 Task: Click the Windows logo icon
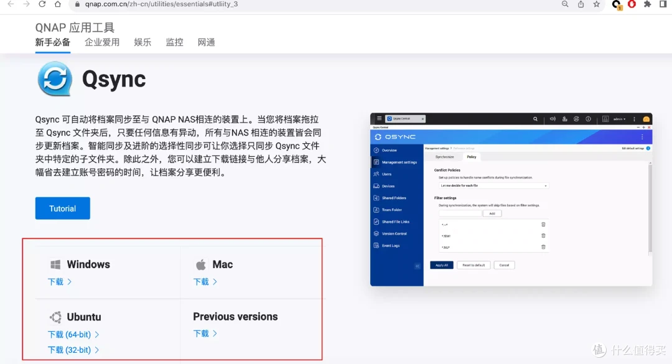click(55, 264)
